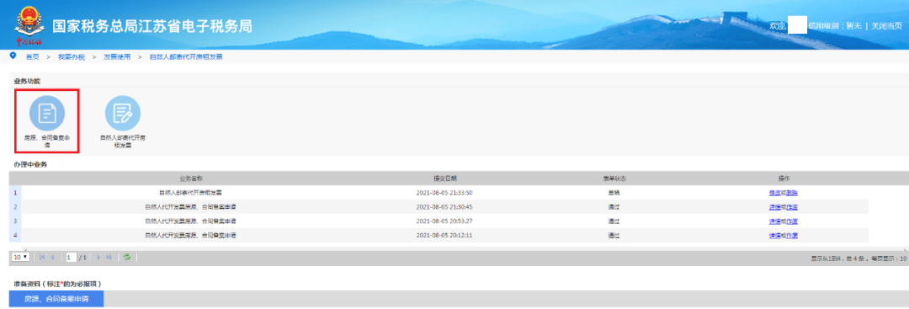Click 修改 link in row 1
This screenshot has width=909, height=309.
[x=775, y=193]
